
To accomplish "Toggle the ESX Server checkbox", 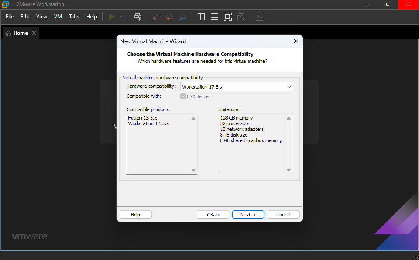I will (x=183, y=96).
